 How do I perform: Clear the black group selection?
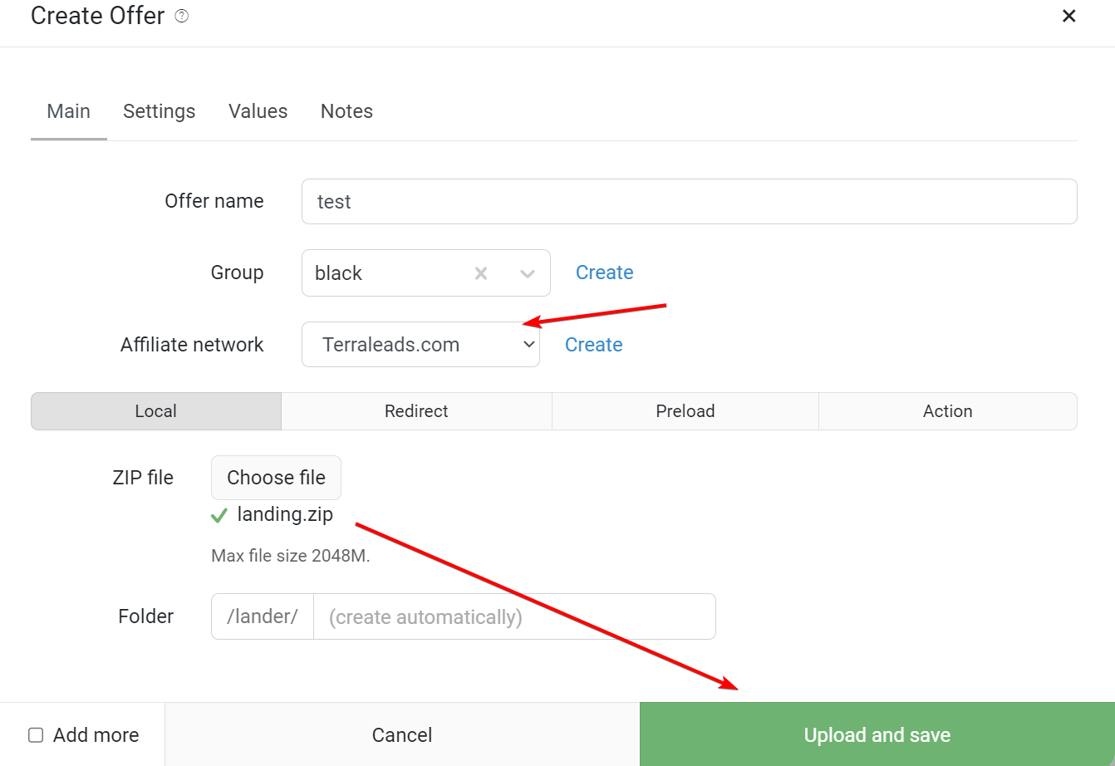point(481,273)
